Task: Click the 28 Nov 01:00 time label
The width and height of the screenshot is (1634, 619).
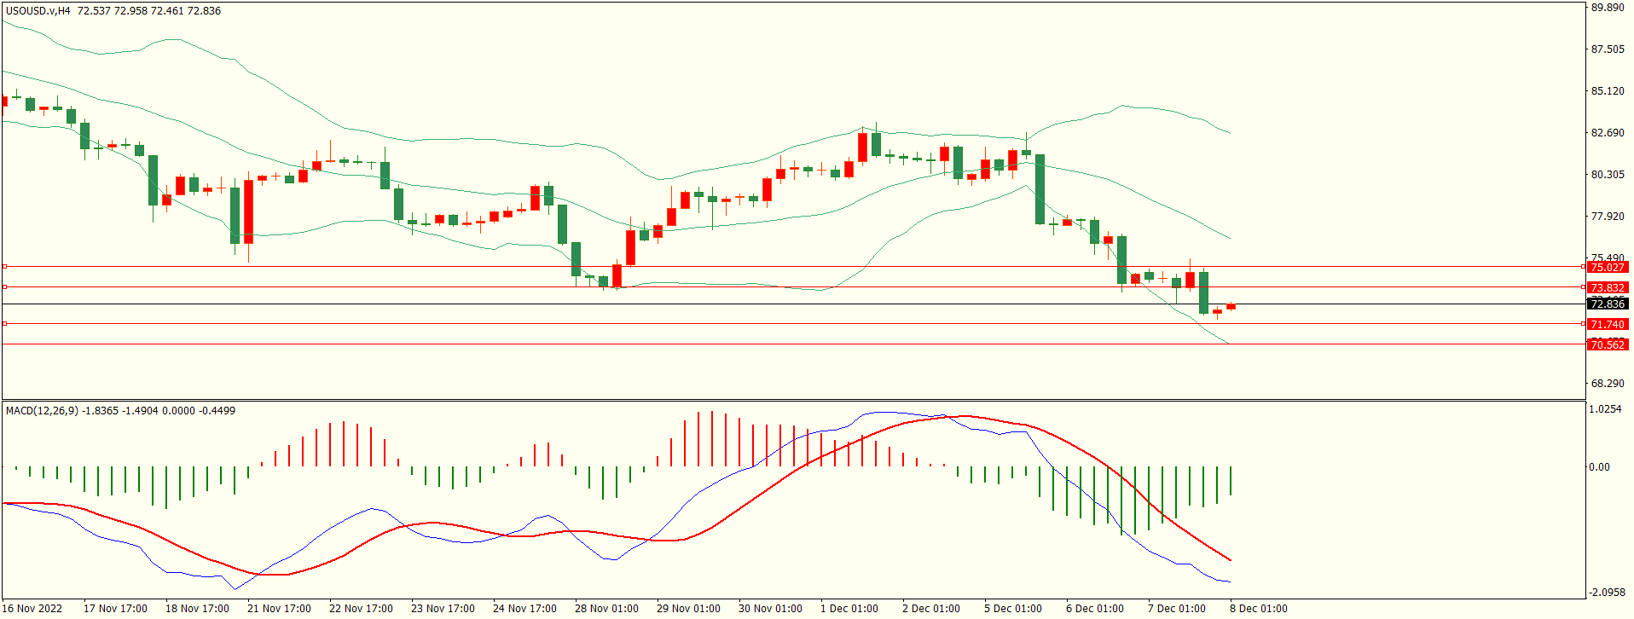Action: (606, 609)
